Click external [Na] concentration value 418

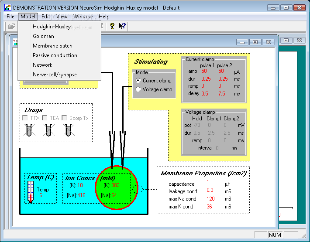tap(81, 195)
